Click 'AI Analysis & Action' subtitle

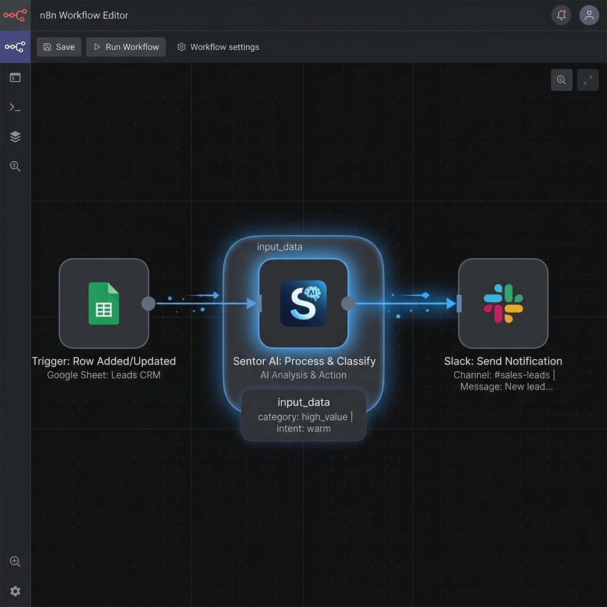pyautogui.click(x=303, y=375)
